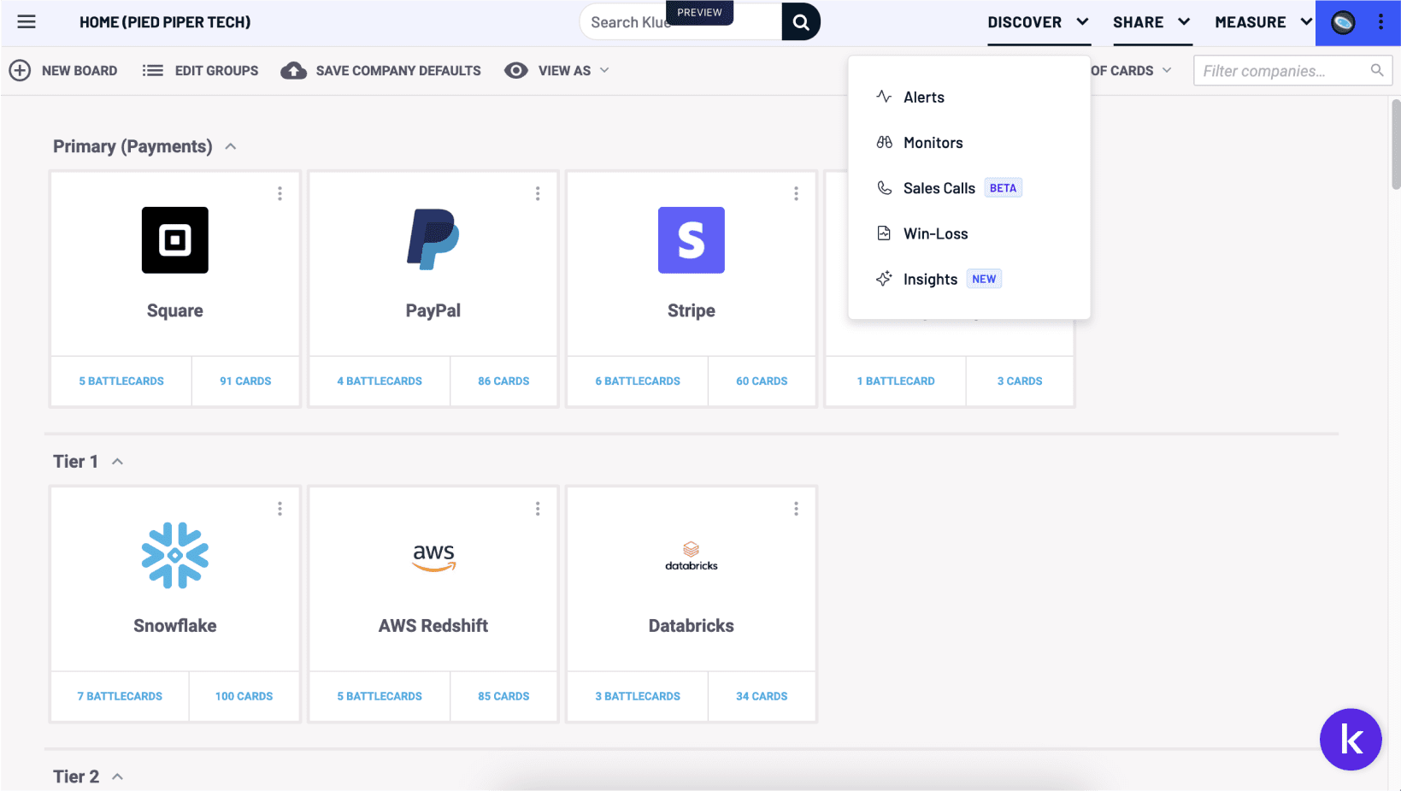Open the Databricks card kebab menu
Image resolution: width=1401 pixels, height=791 pixels.
click(x=796, y=509)
